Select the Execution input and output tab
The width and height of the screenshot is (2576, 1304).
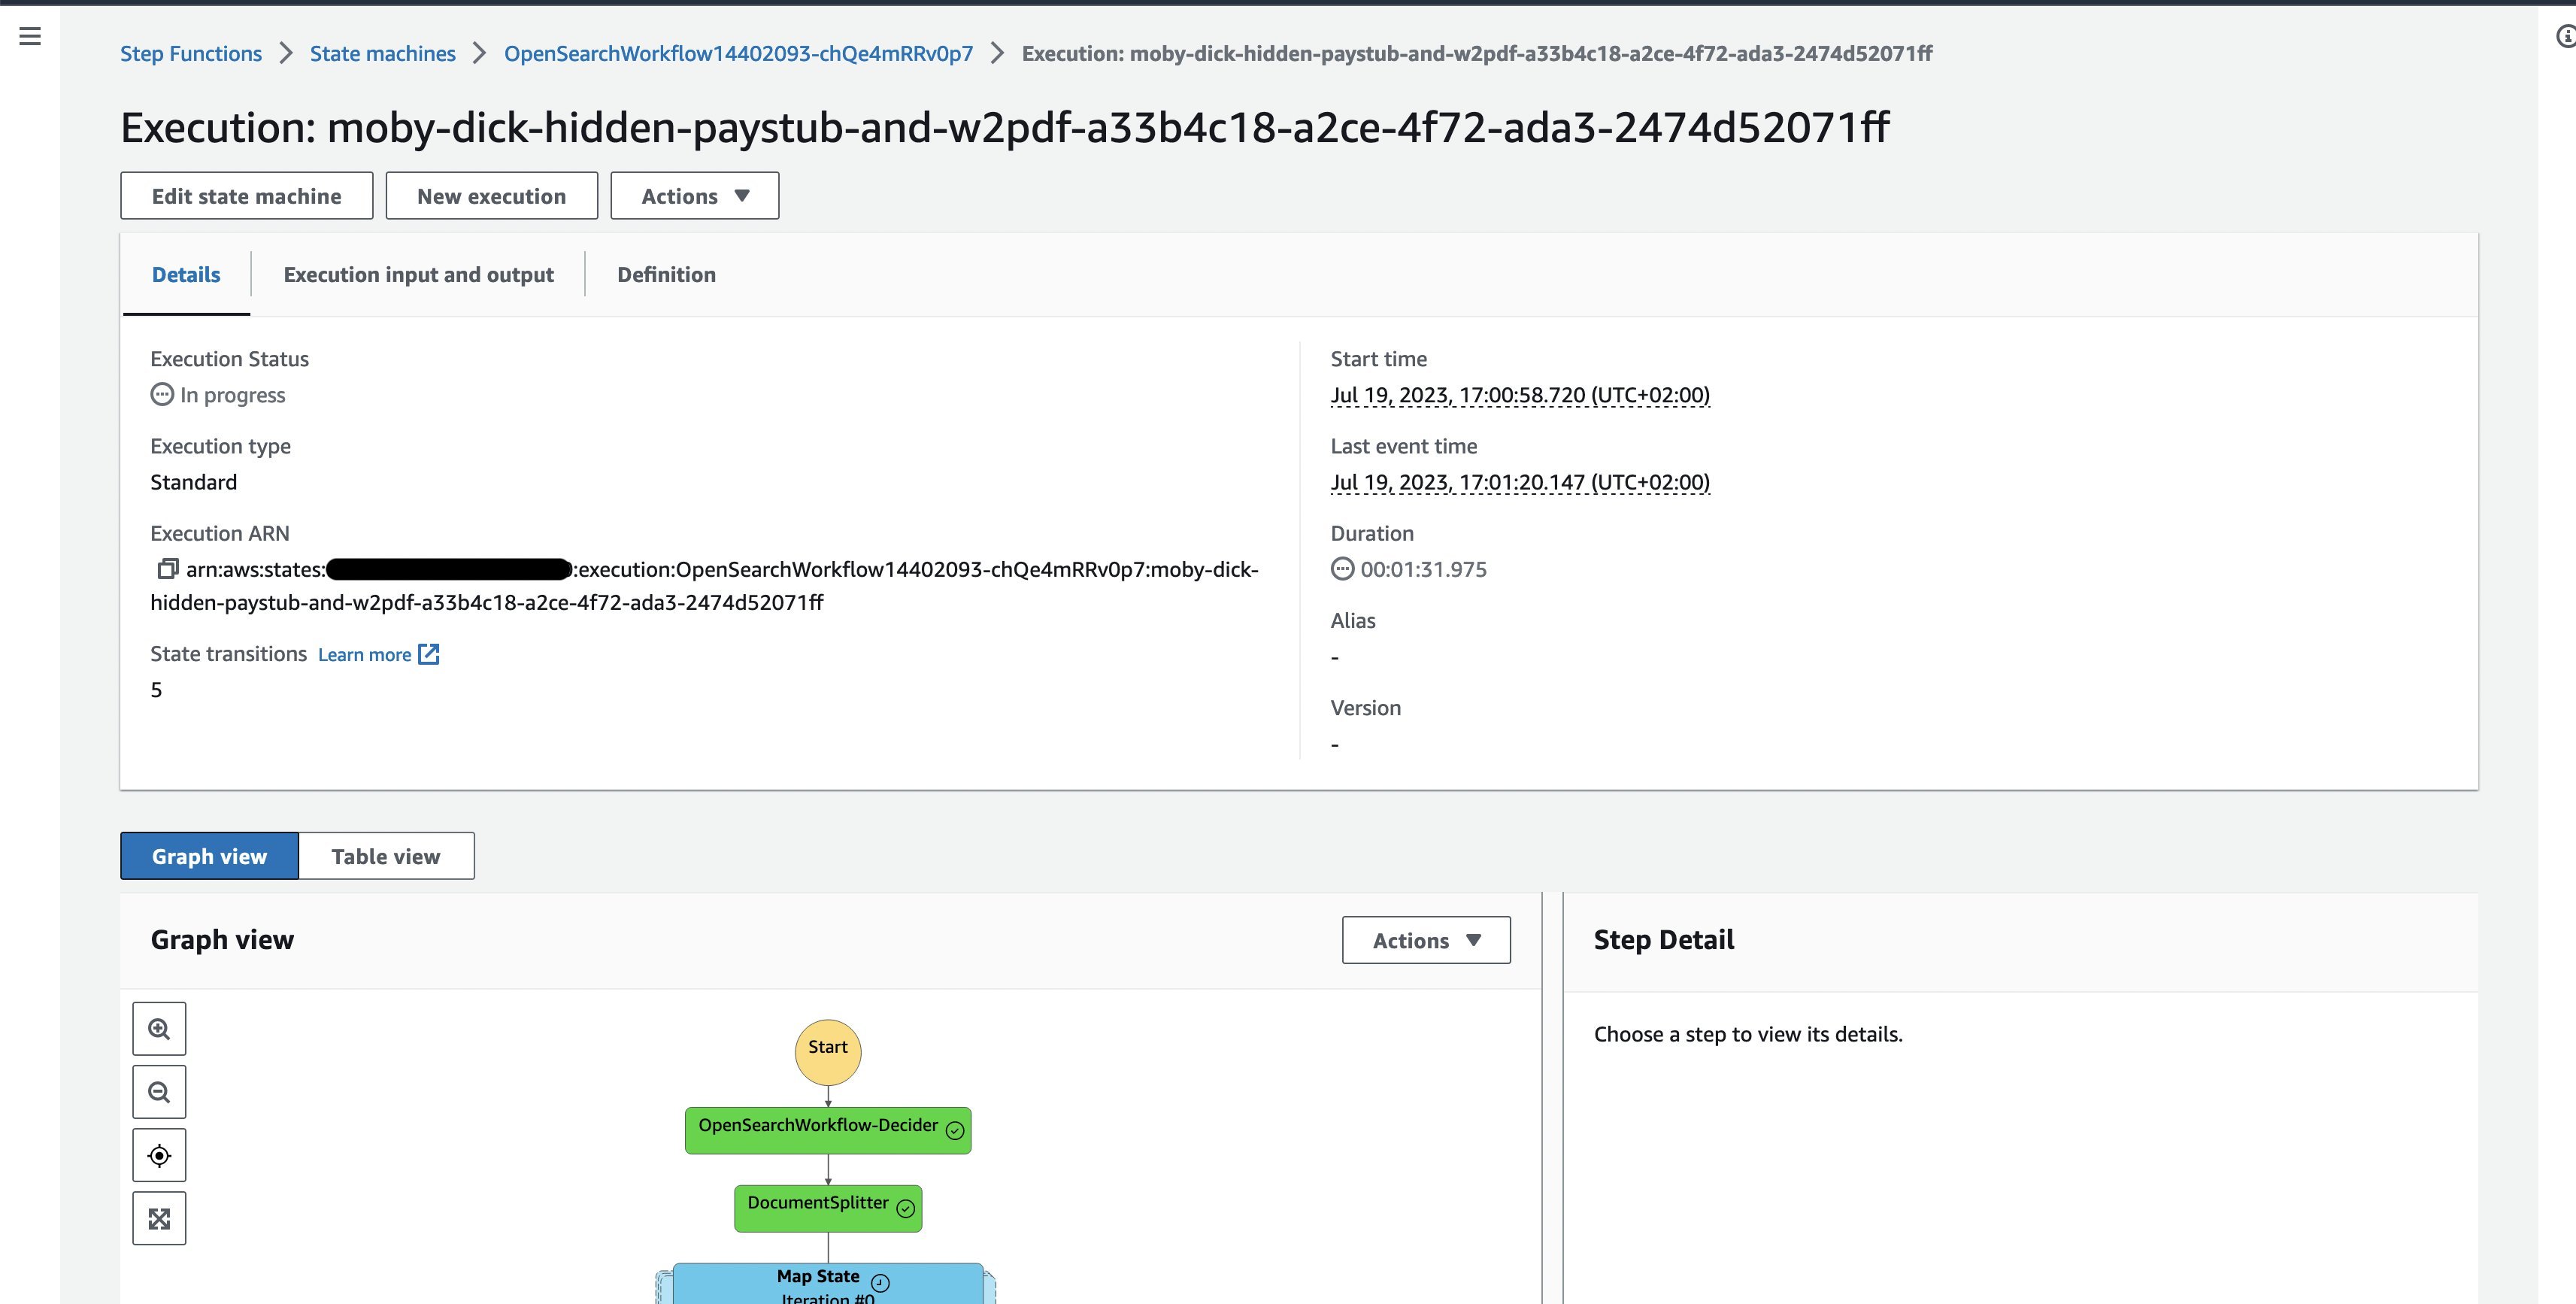coord(419,273)
